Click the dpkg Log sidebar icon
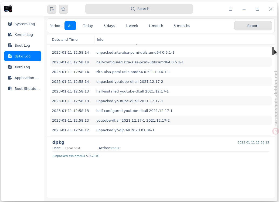 pos(10,56)
